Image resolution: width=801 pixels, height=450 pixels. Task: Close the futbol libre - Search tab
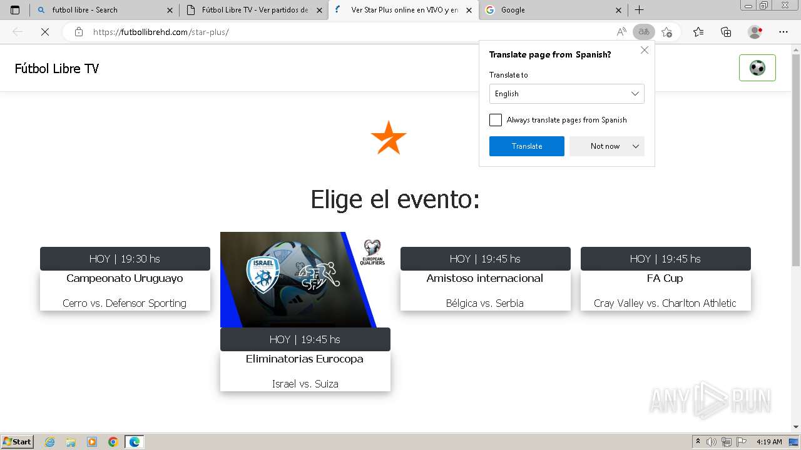click(170, 10)
